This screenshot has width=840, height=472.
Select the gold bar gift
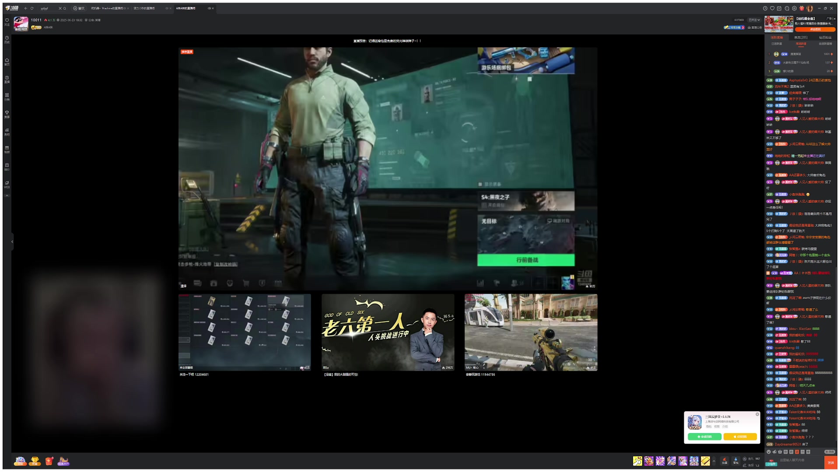pos(705,461)
